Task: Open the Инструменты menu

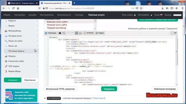Action: click(47, 15)
